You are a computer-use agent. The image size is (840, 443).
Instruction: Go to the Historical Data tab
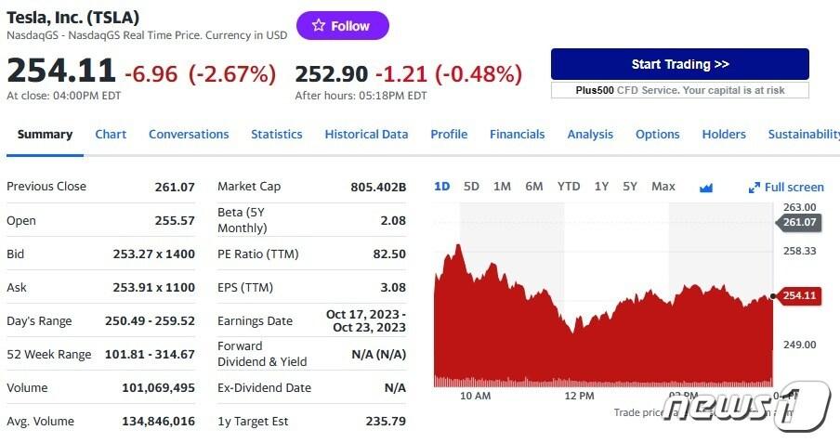[366, 135]
